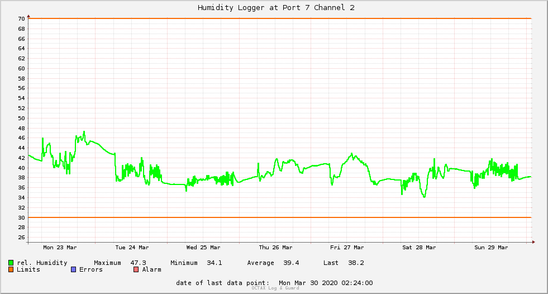Click the timestamp 'Mon Mar 30 2020 02:24:00'
Image resolution: width=548 pixels, height=294 pixels.
[326, 283]
